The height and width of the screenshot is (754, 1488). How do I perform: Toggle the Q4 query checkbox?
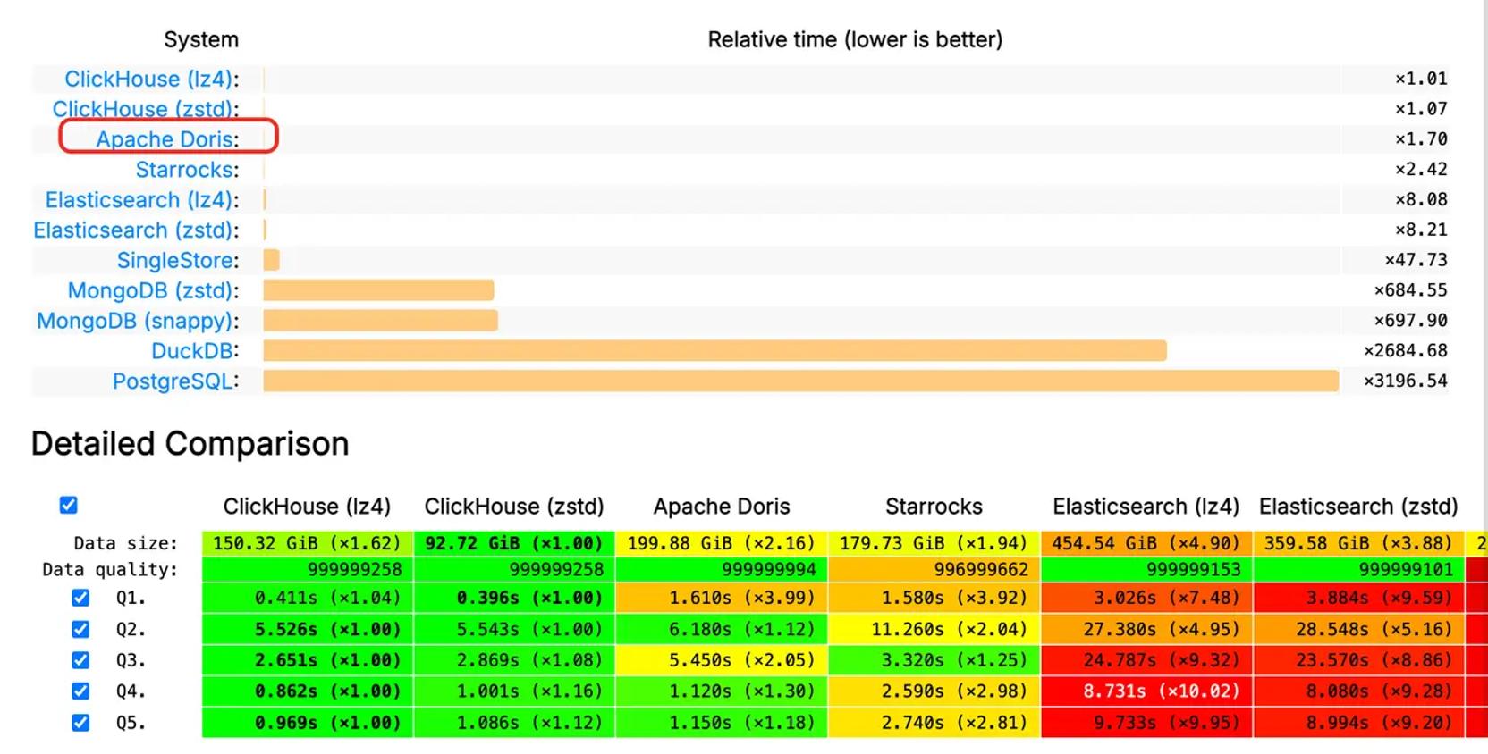tap(80, 691)
